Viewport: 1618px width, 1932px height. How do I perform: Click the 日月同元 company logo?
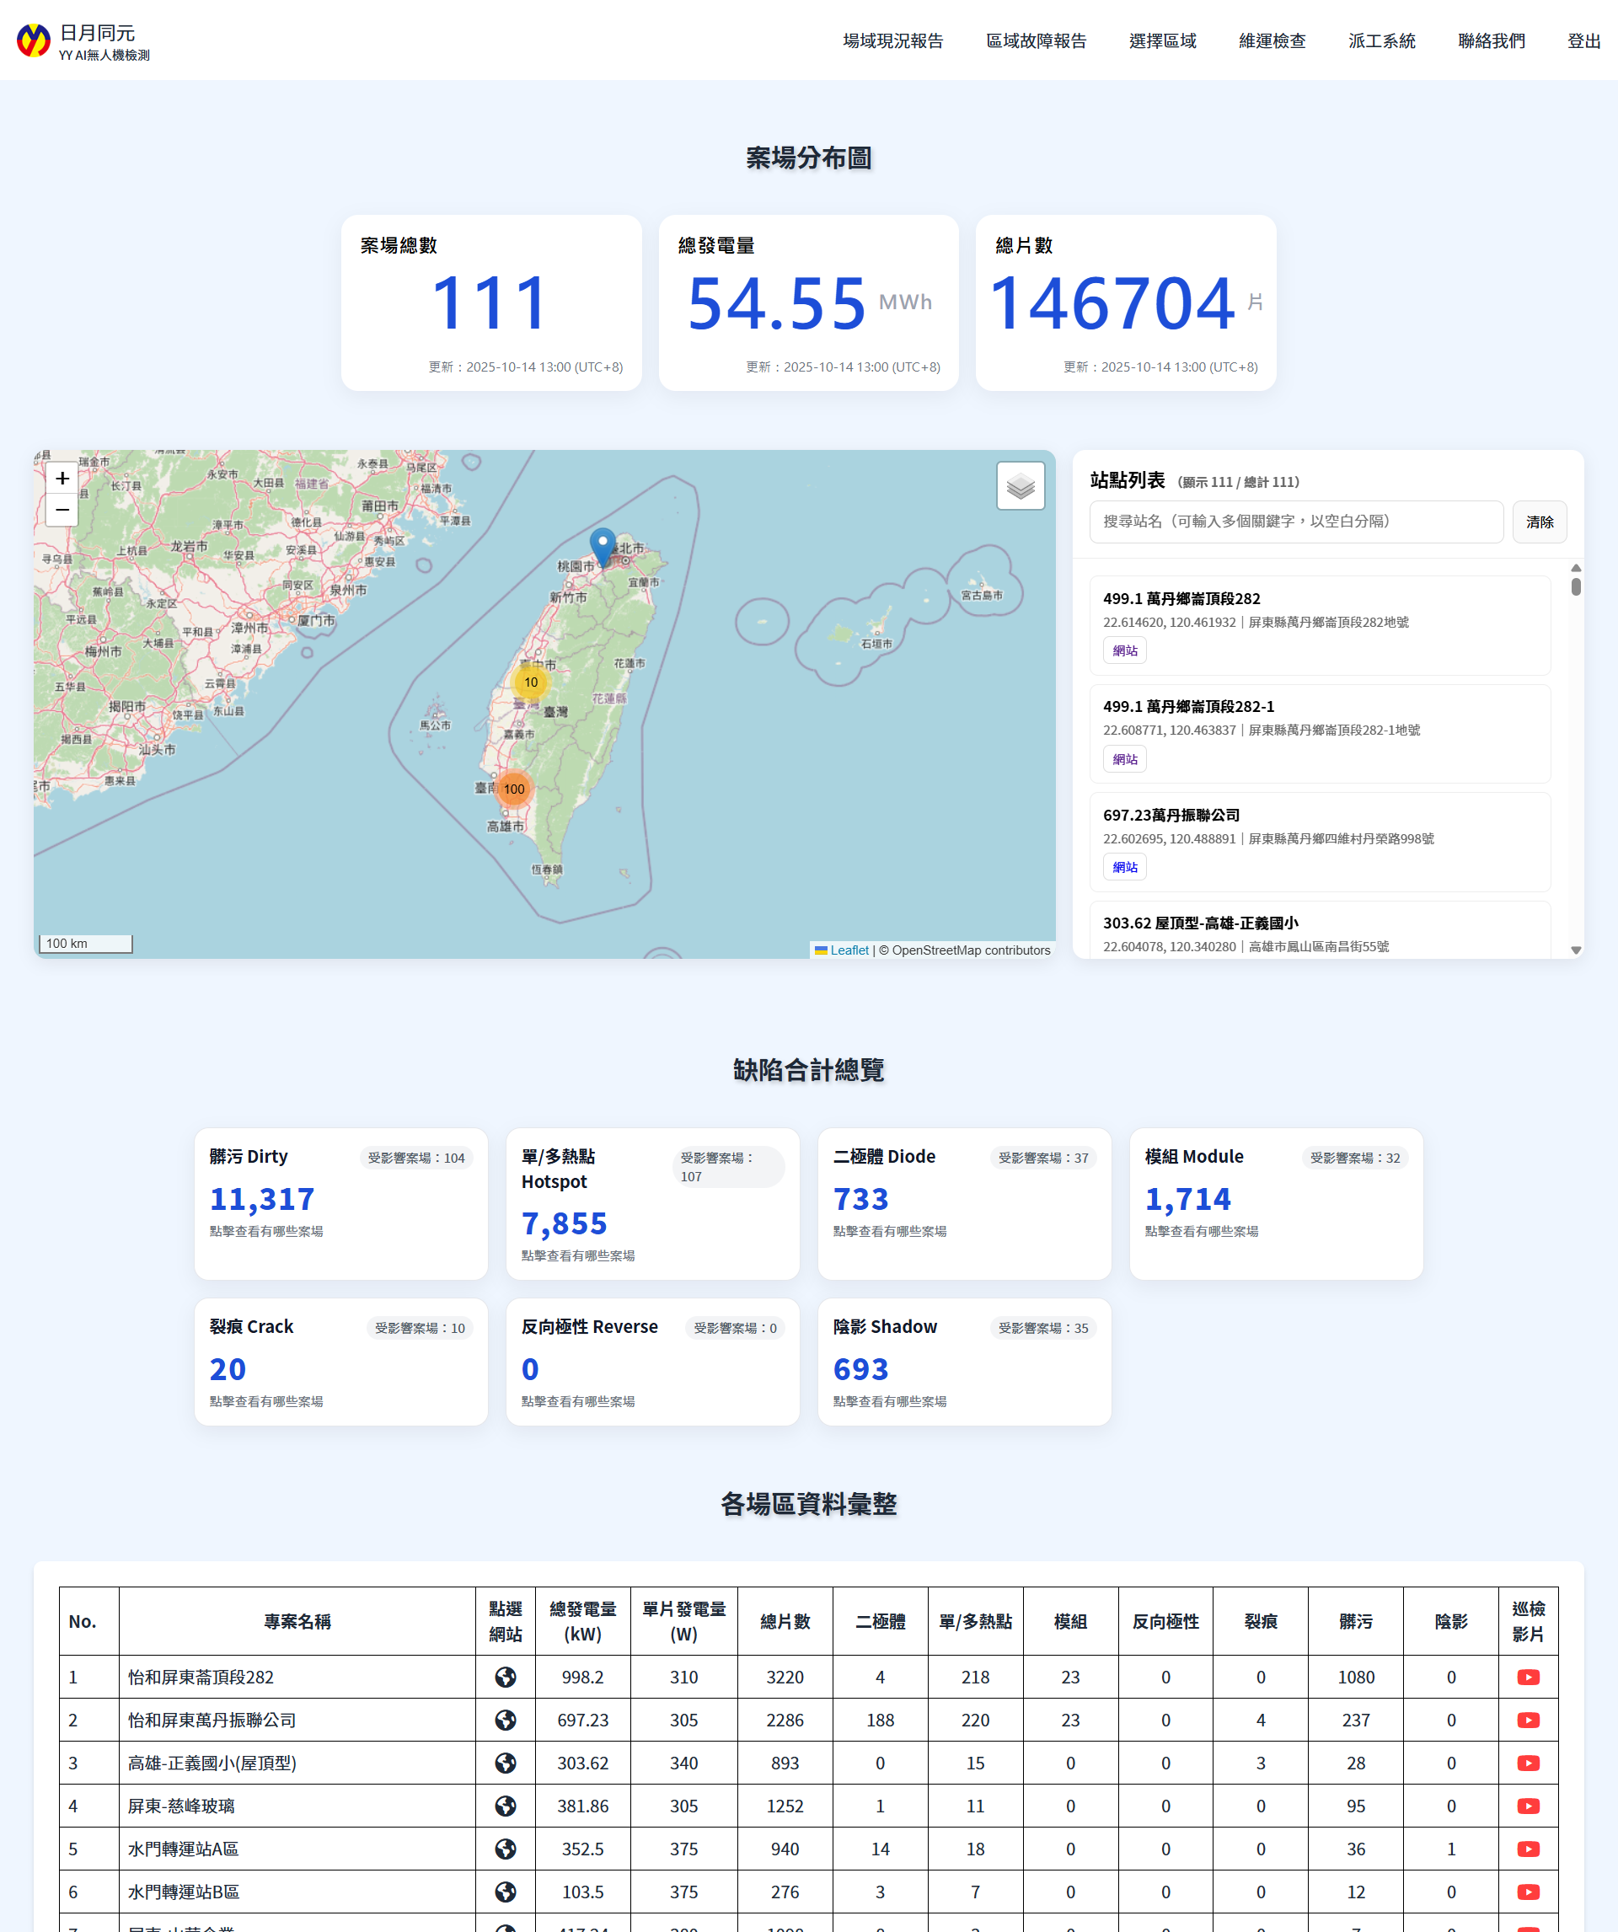pos(31,40)
